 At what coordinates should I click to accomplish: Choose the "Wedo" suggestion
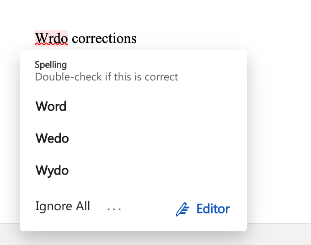tap(52, 138)
